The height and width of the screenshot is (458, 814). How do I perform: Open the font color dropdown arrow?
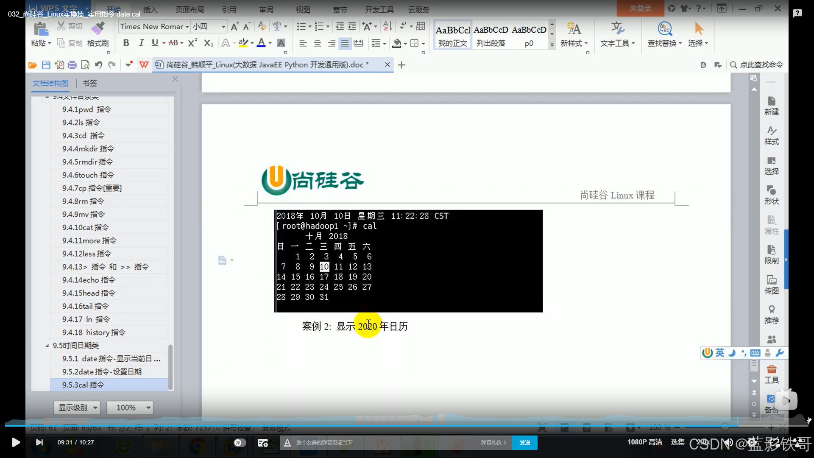click(270, 43)
